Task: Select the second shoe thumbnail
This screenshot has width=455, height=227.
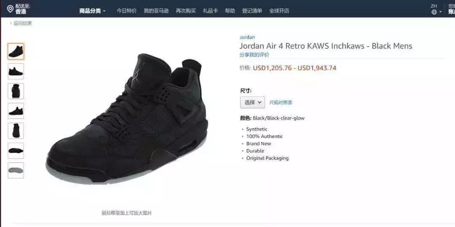Action: [x=16, y=71]
